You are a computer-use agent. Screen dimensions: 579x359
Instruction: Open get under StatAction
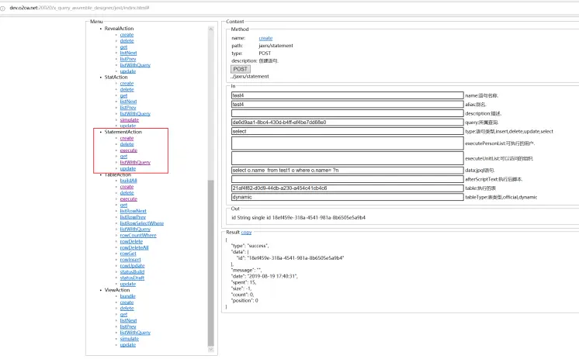point(123,95)
